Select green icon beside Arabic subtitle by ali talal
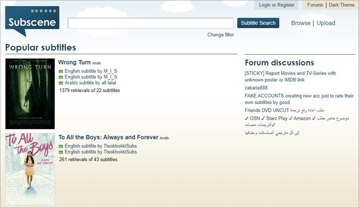Viewport: 359px width, 208px height. tap(61, 83)
